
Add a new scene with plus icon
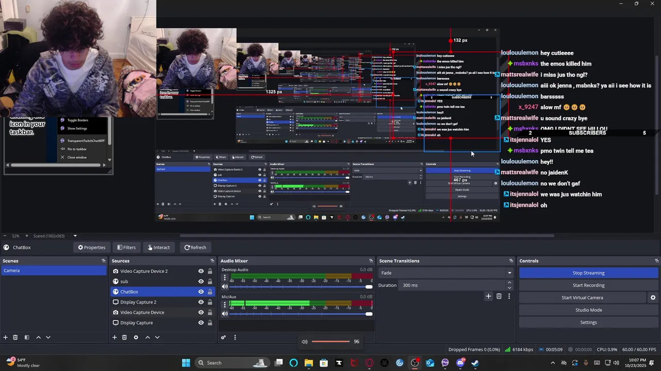pyautogui.click(x=6, y=338)
